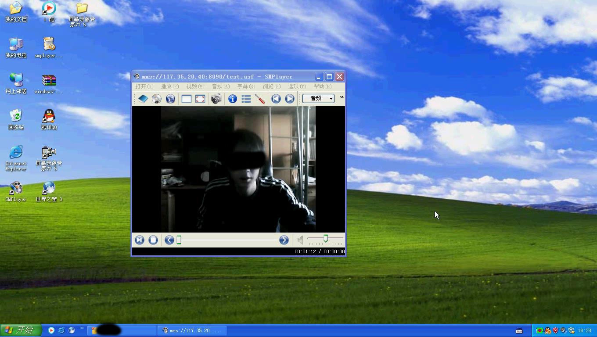597x337 pixels.
Task: Expand the quick launch overflow chevron
Action: pos(81,329)
